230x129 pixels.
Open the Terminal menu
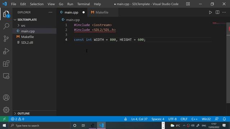click(x=83, y=4)
